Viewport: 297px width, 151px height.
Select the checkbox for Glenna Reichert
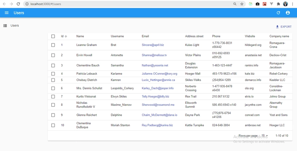coord(53,115)
